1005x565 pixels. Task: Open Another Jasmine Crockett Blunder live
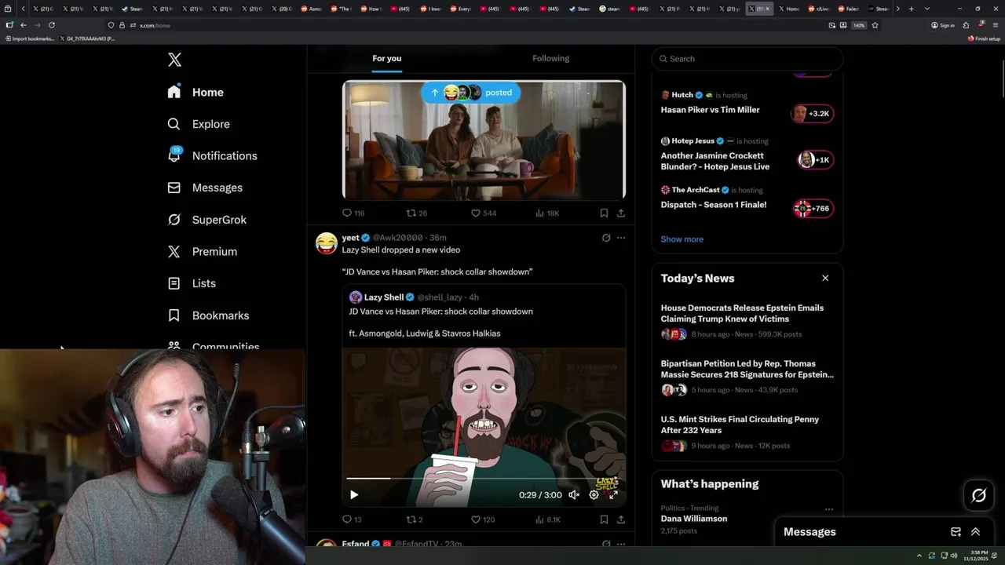point(715,161)
